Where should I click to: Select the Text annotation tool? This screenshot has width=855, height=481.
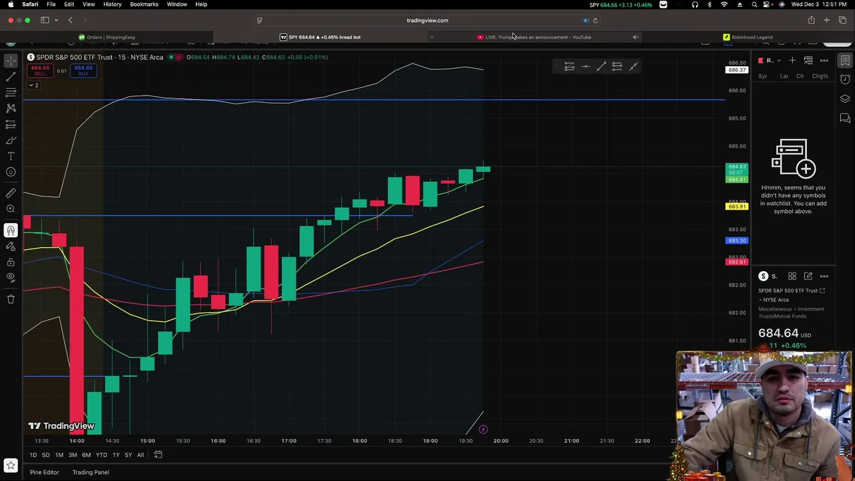11,156
